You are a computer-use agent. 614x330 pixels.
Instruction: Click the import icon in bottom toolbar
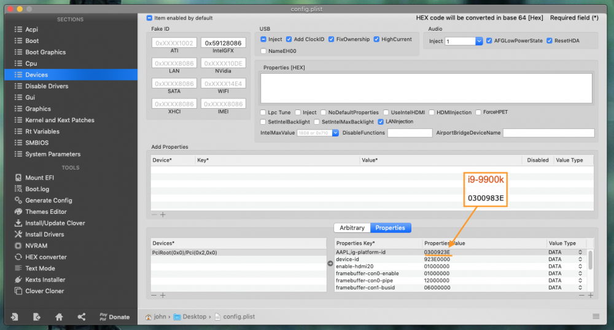pos(15,316)
